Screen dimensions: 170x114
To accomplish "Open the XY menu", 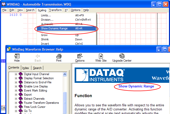I will [x=66, y=10].
